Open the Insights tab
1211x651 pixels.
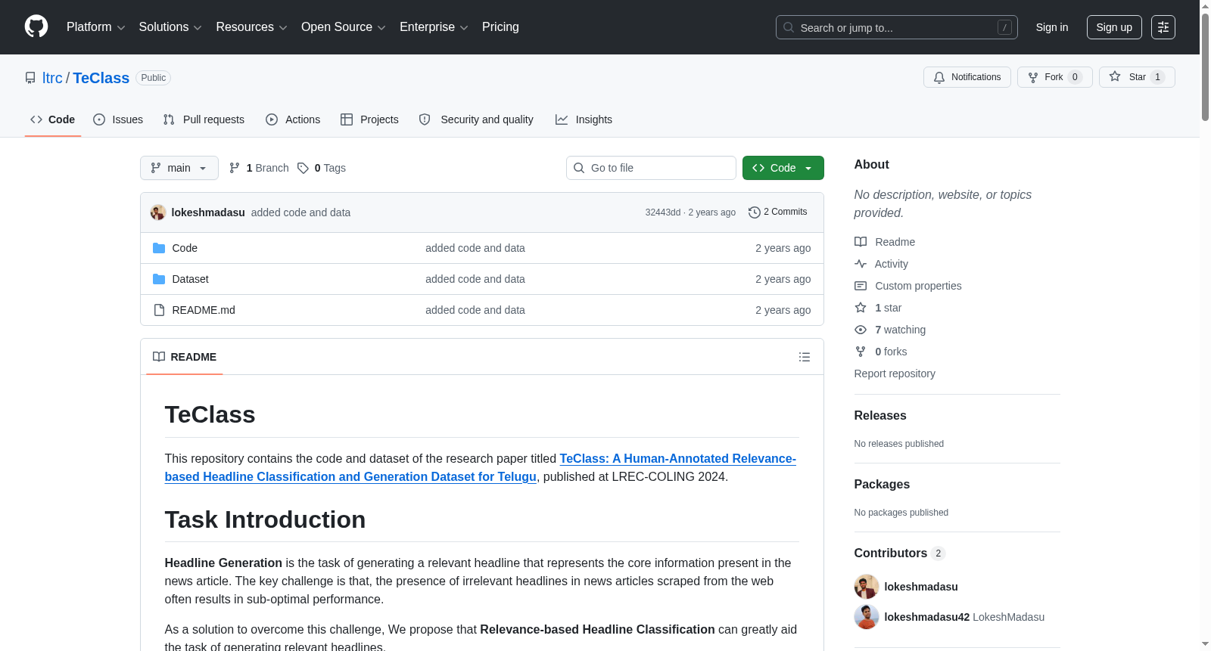tap(584, 119)
